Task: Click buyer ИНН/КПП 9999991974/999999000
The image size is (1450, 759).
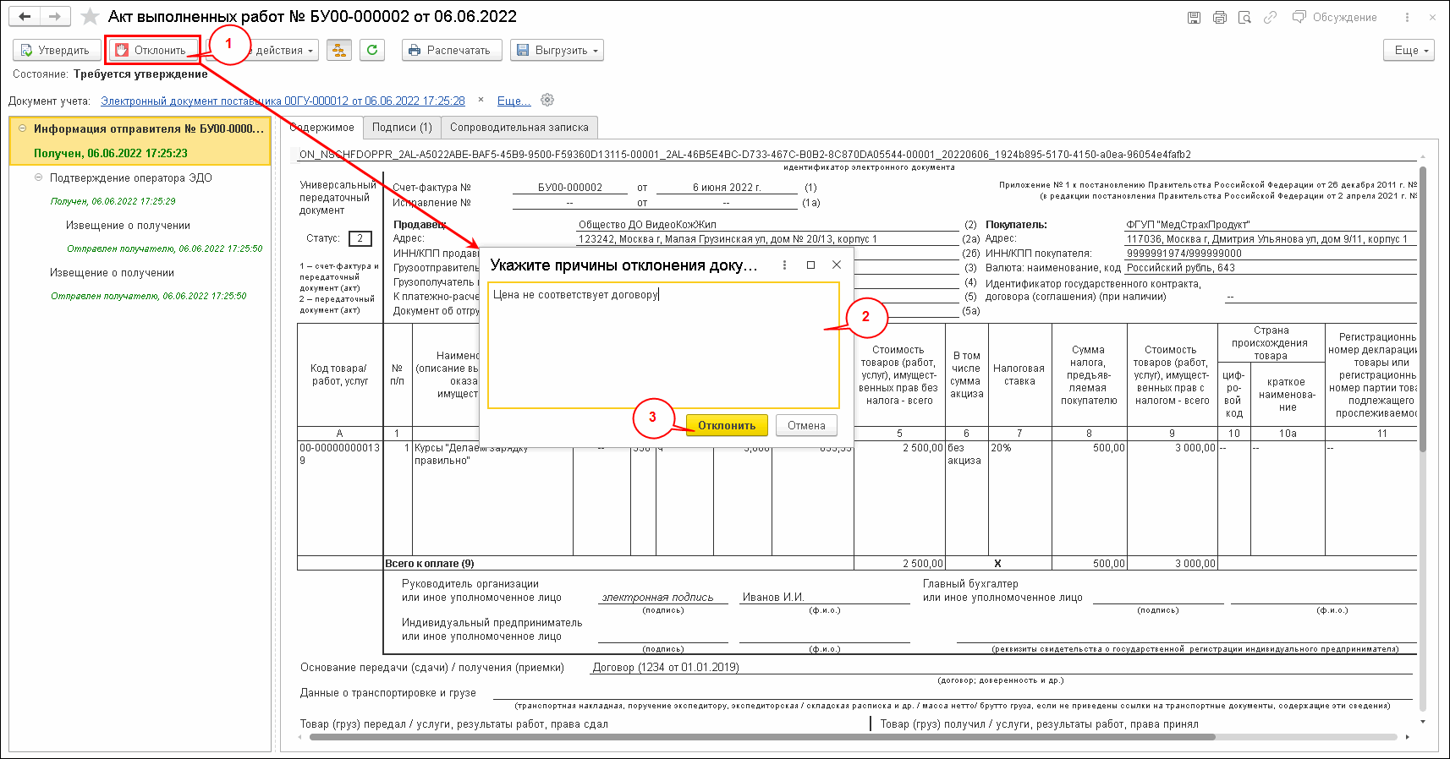Action: click(1184, 254)
